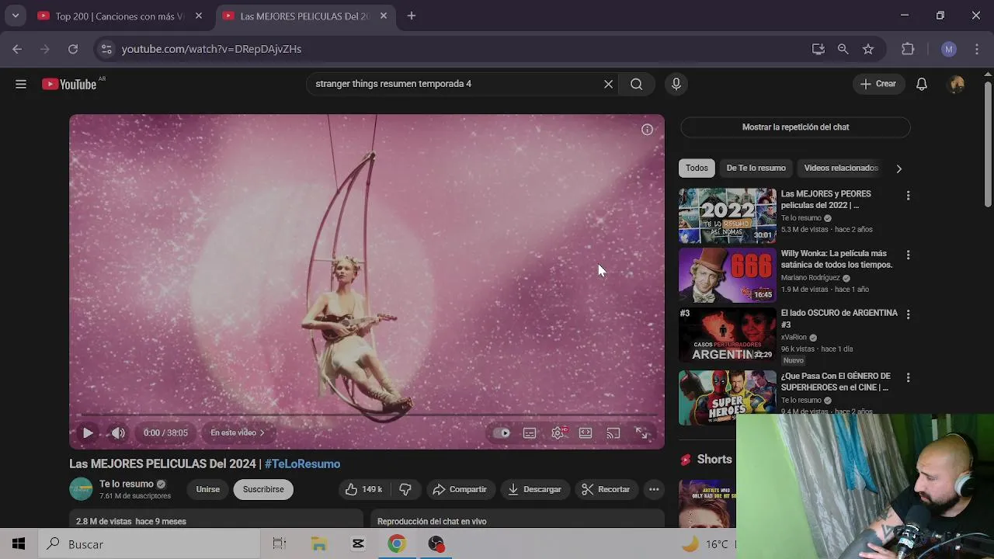Viewport: 994px width, 559px height.
Task: Open the Super Heroes género video thumbnail
Action: point(728,396)
